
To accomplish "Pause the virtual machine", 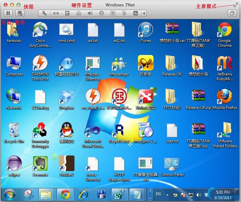I will (8, 13).
